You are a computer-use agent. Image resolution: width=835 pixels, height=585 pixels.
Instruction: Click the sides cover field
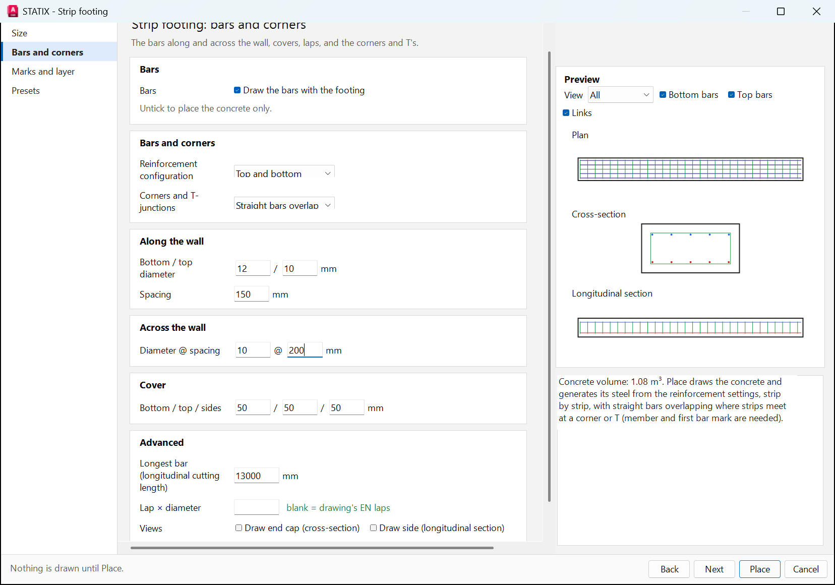point(346,407)
